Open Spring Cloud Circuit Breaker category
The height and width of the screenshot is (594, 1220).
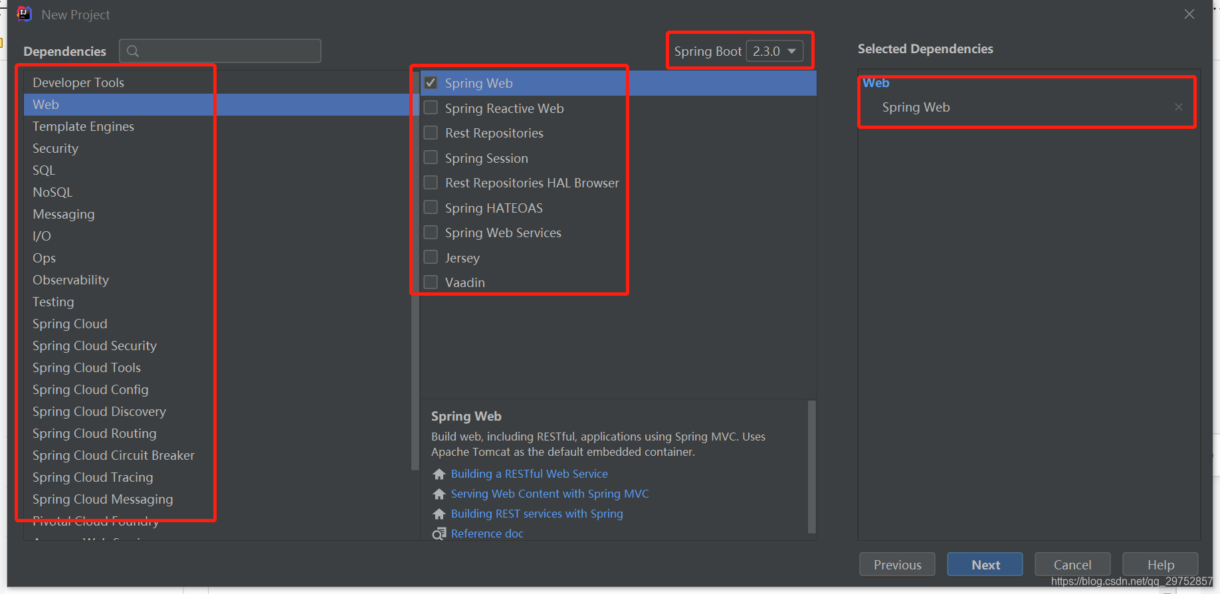(x=217, y=455)
